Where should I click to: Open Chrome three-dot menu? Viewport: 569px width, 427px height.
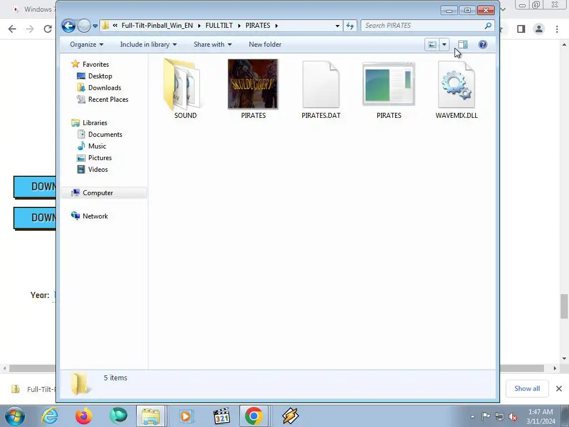[x=557, y=29]
